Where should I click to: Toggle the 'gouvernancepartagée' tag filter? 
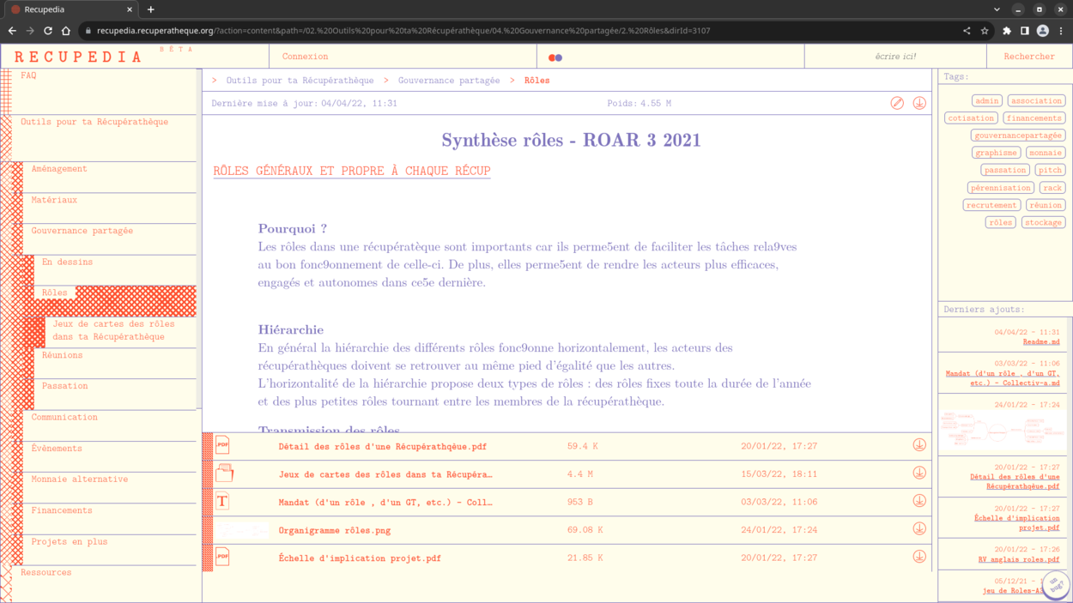pos(1018,136)
